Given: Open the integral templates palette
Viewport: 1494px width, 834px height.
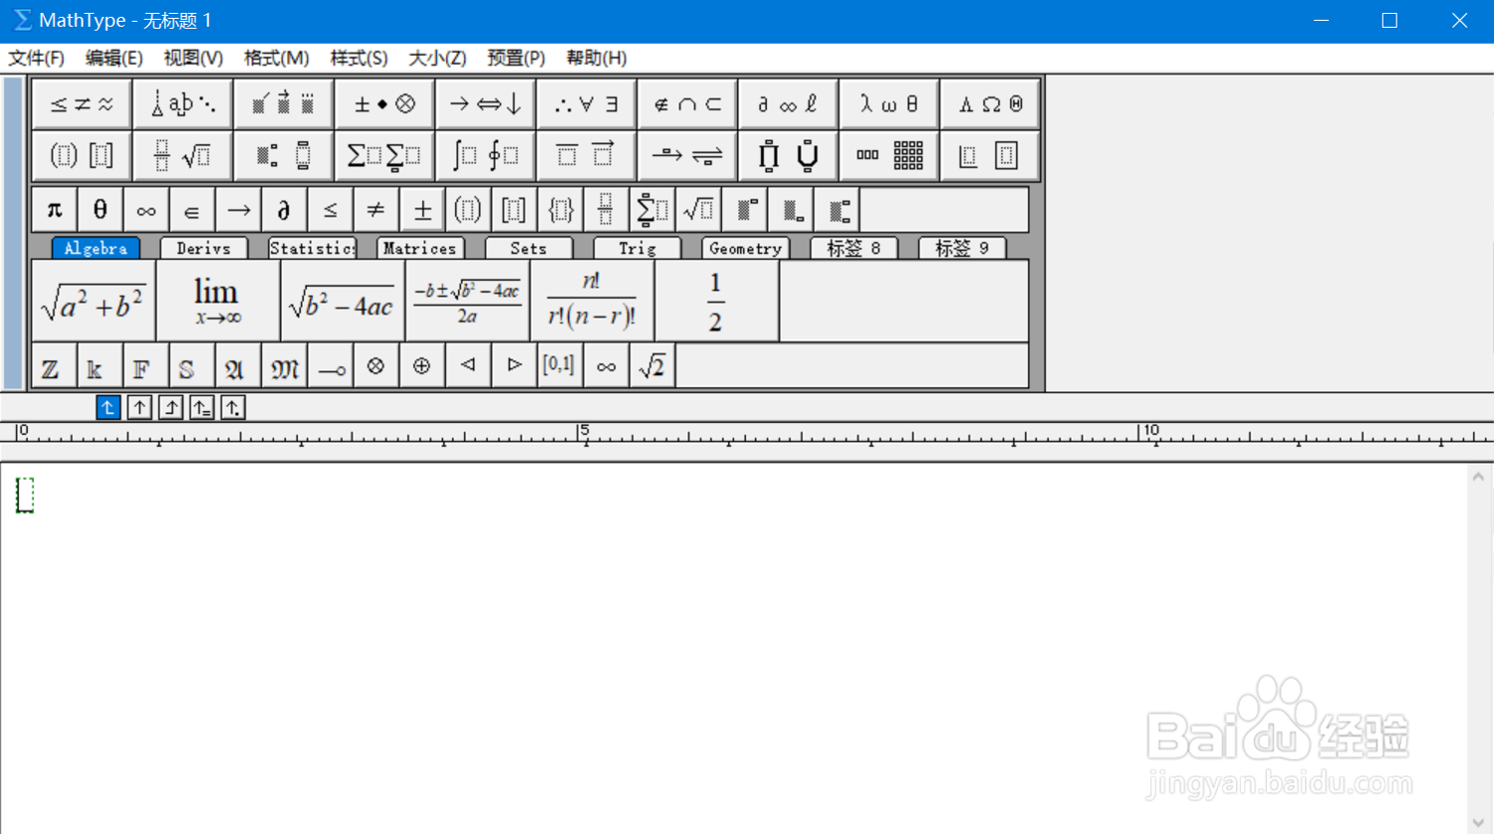Looking at the screenshot, I should [485, 155].
